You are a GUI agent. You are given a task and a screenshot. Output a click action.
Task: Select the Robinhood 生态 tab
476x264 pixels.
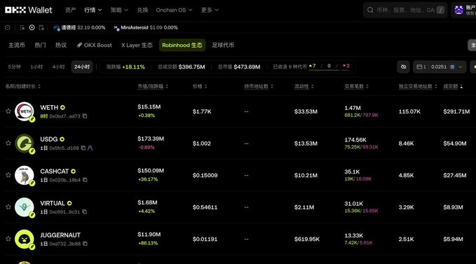(182, 45)
